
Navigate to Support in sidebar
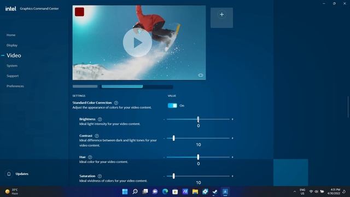pos(13,76)
